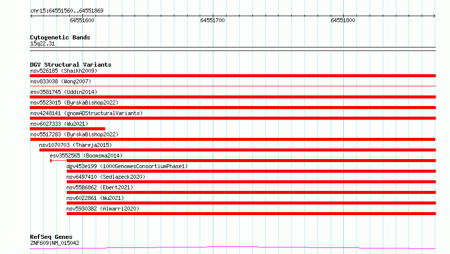This screenshot has height=254, width=450.
Task: Click the nsv5523015 (ByrskaBishop2022) label
Action: [74, 103]
